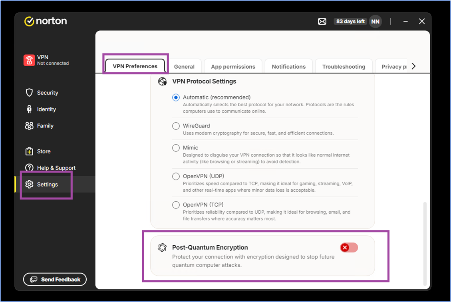Click the 83 days left badge

click(350, 22)
